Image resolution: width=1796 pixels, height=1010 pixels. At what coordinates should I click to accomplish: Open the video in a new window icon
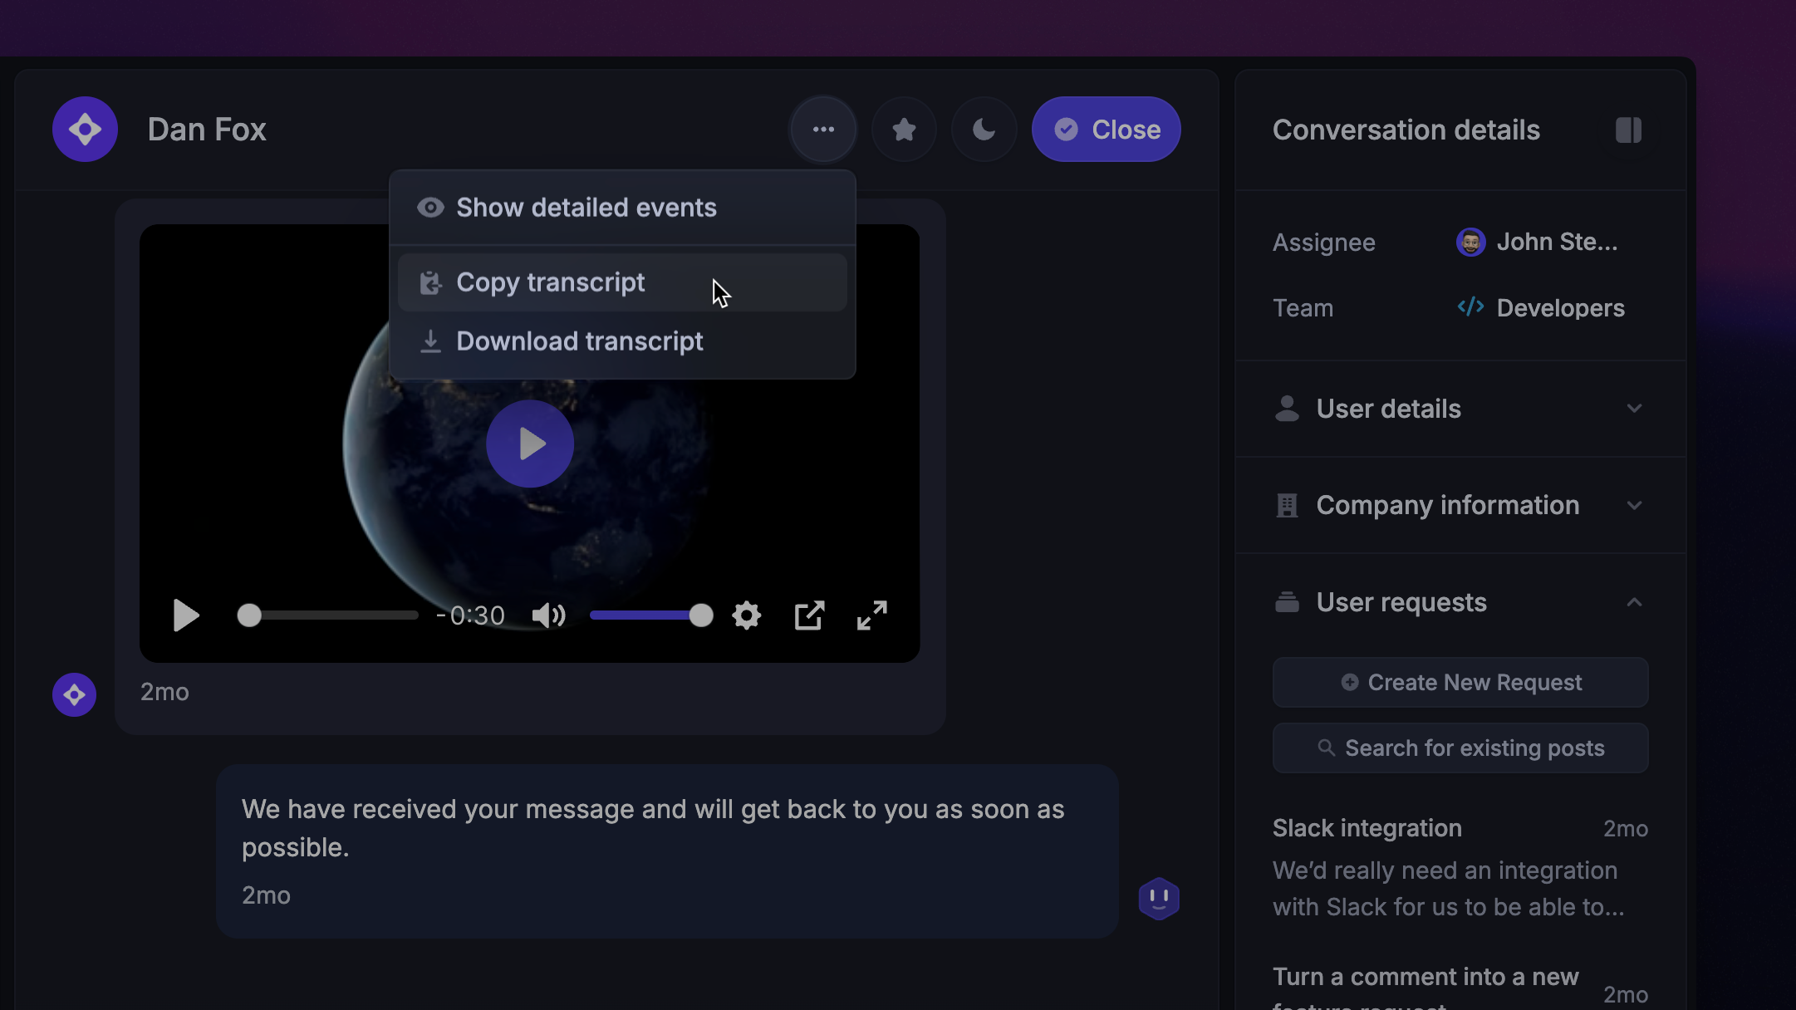[809, 615]
